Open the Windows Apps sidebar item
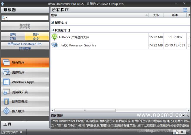 [25, 82]
